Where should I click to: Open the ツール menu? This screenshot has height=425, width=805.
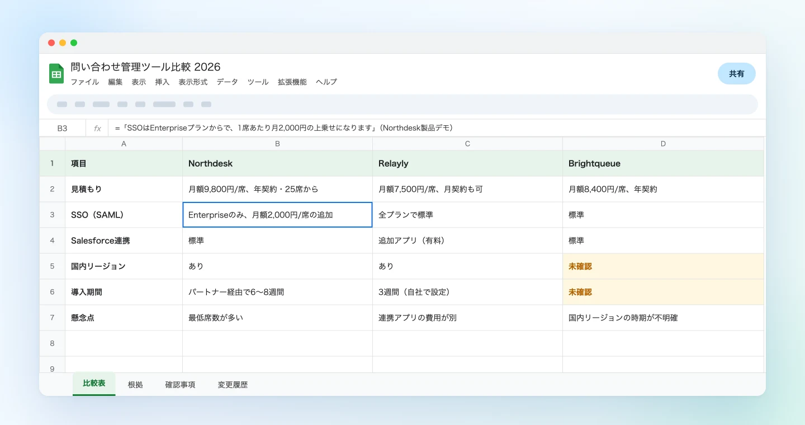(x=258, y=82)
